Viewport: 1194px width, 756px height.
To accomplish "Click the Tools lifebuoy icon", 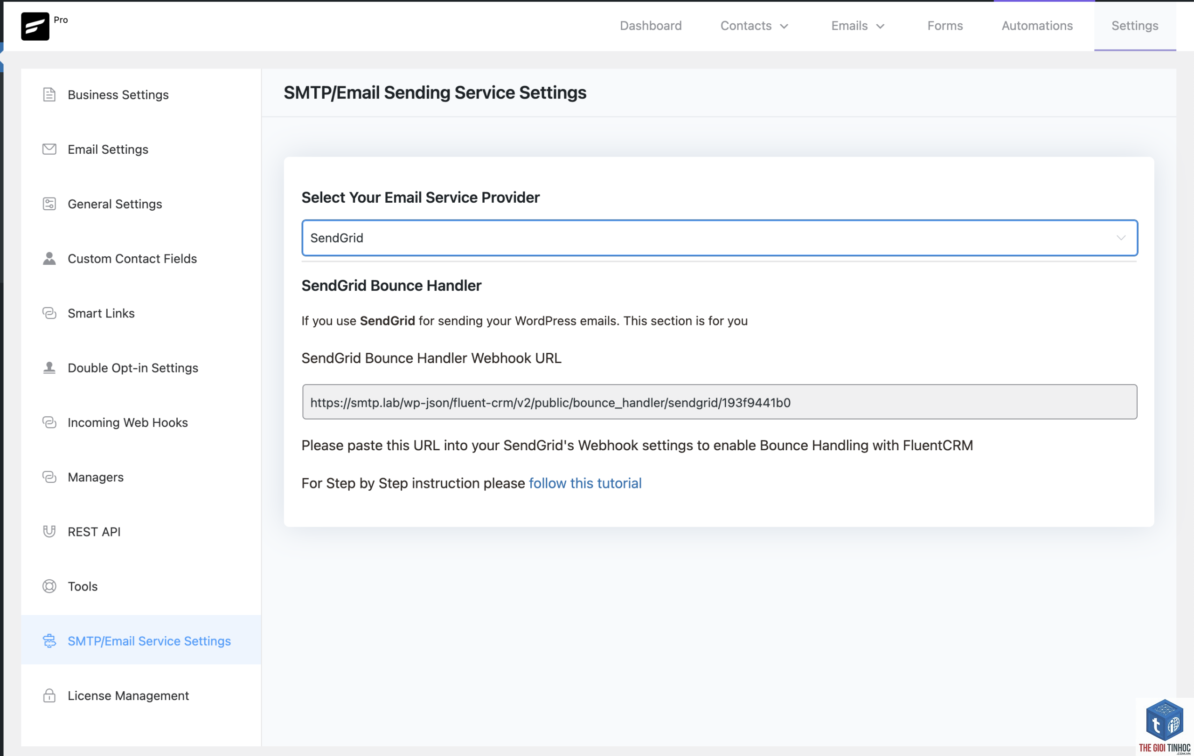I will (x=49, y=586).
